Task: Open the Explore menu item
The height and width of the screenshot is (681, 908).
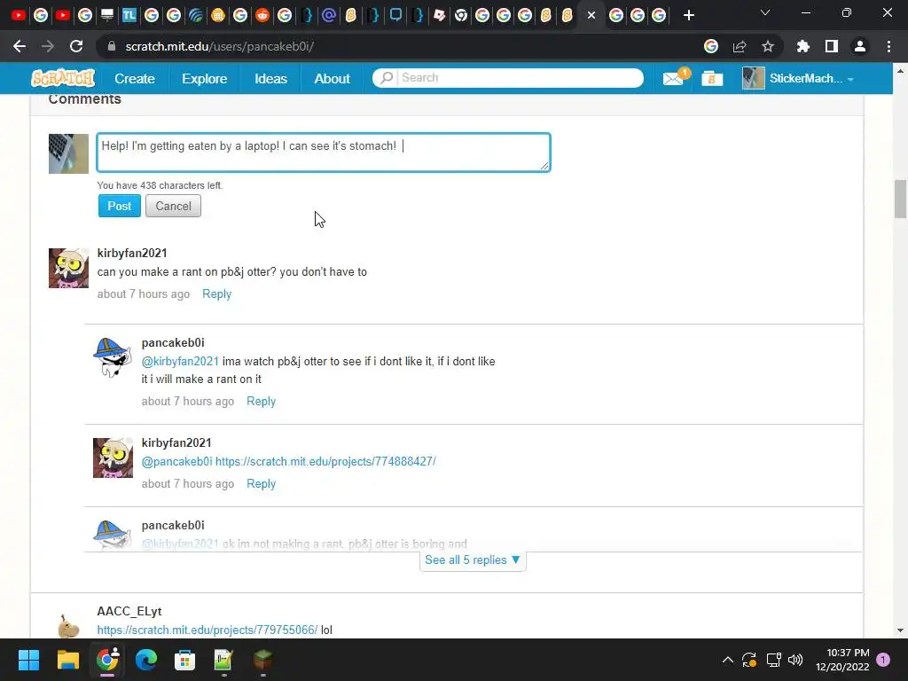Action: (x=205, y=78)
